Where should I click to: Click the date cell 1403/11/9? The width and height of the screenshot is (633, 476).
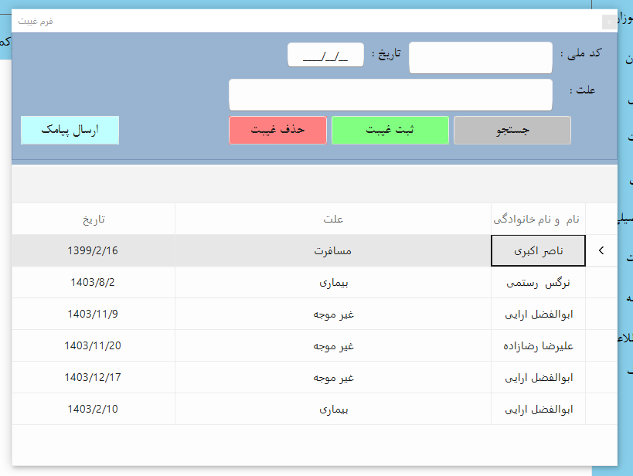pyautogui.click(x=94, y=314)
